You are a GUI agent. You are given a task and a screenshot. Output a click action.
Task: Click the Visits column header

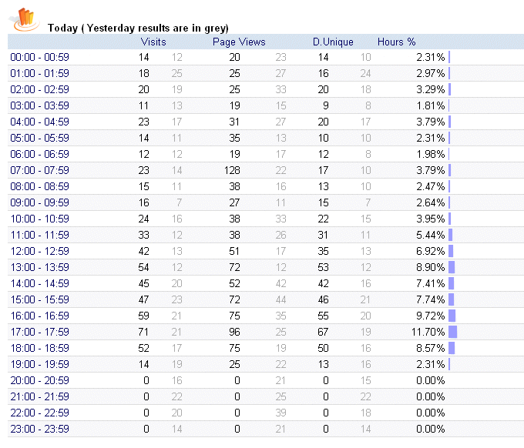tap(153, 42)
